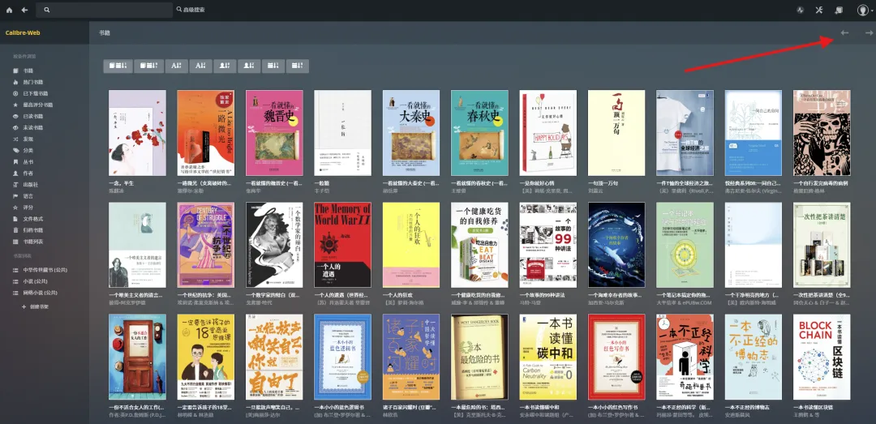Open the 春秋史 teal book cover

[479, 133]
